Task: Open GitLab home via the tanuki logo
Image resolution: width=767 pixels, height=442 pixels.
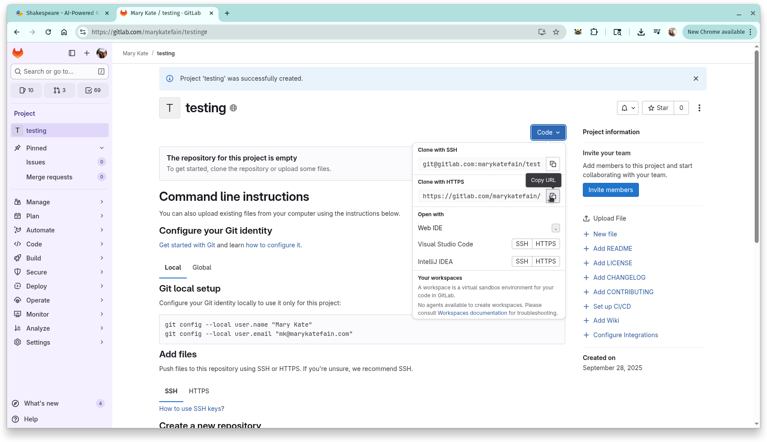Action: pos(18,53)
